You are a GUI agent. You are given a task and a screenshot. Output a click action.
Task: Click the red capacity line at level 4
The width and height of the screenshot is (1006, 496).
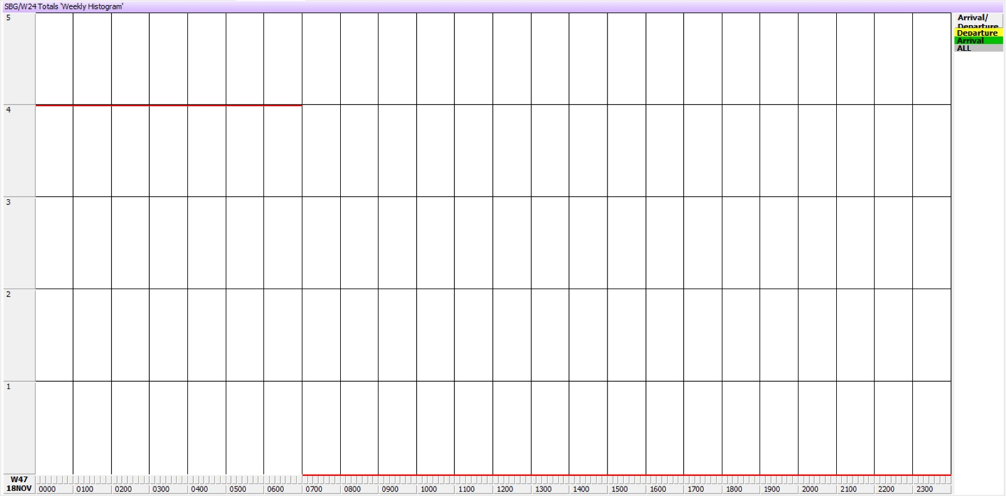pyautogui.click(x=169, y=105)
